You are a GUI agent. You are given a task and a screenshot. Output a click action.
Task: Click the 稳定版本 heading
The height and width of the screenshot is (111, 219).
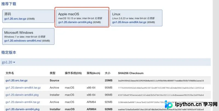tap(9, 52)
